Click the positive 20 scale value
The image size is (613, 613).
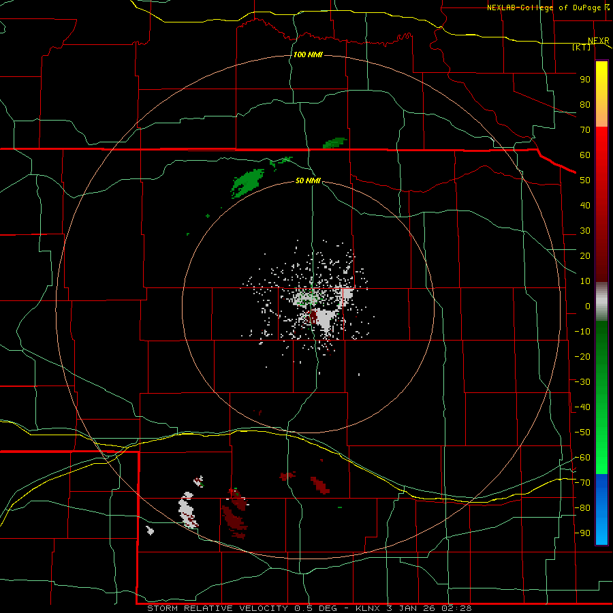pos(585,256)
